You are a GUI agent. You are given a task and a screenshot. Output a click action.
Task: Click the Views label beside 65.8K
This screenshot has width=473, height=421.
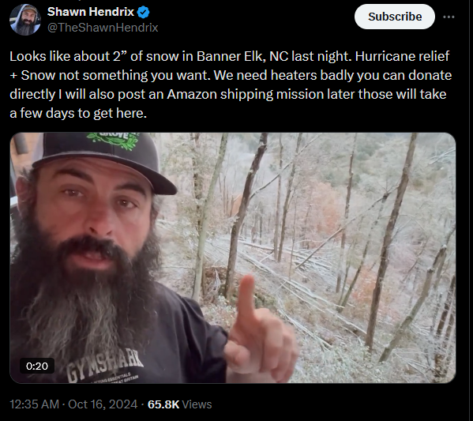(197, 404)
